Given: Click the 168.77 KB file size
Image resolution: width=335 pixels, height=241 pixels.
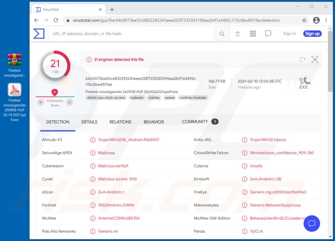Looking at the screenshot, I should tap(217, 81).
